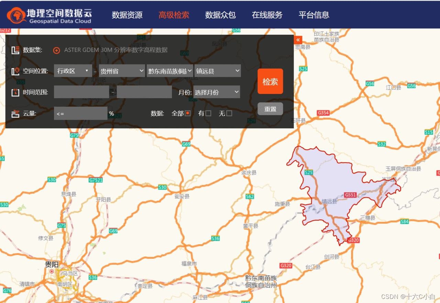Screen dimensions: 440x303
Task: Click the S84 road shield on map
Action: 405,222
